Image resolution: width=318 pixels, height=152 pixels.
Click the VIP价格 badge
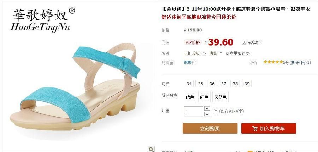pos(193,42)
